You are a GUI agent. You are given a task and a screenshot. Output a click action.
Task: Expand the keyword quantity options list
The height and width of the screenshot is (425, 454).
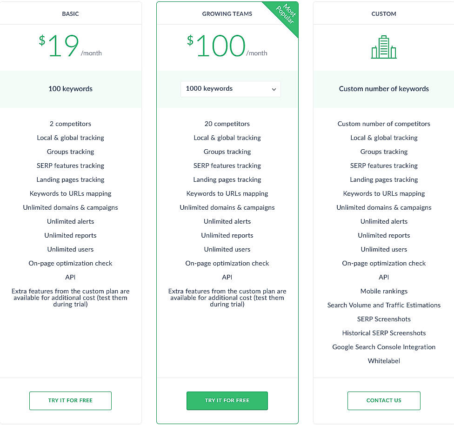click(x=230, y=89)
